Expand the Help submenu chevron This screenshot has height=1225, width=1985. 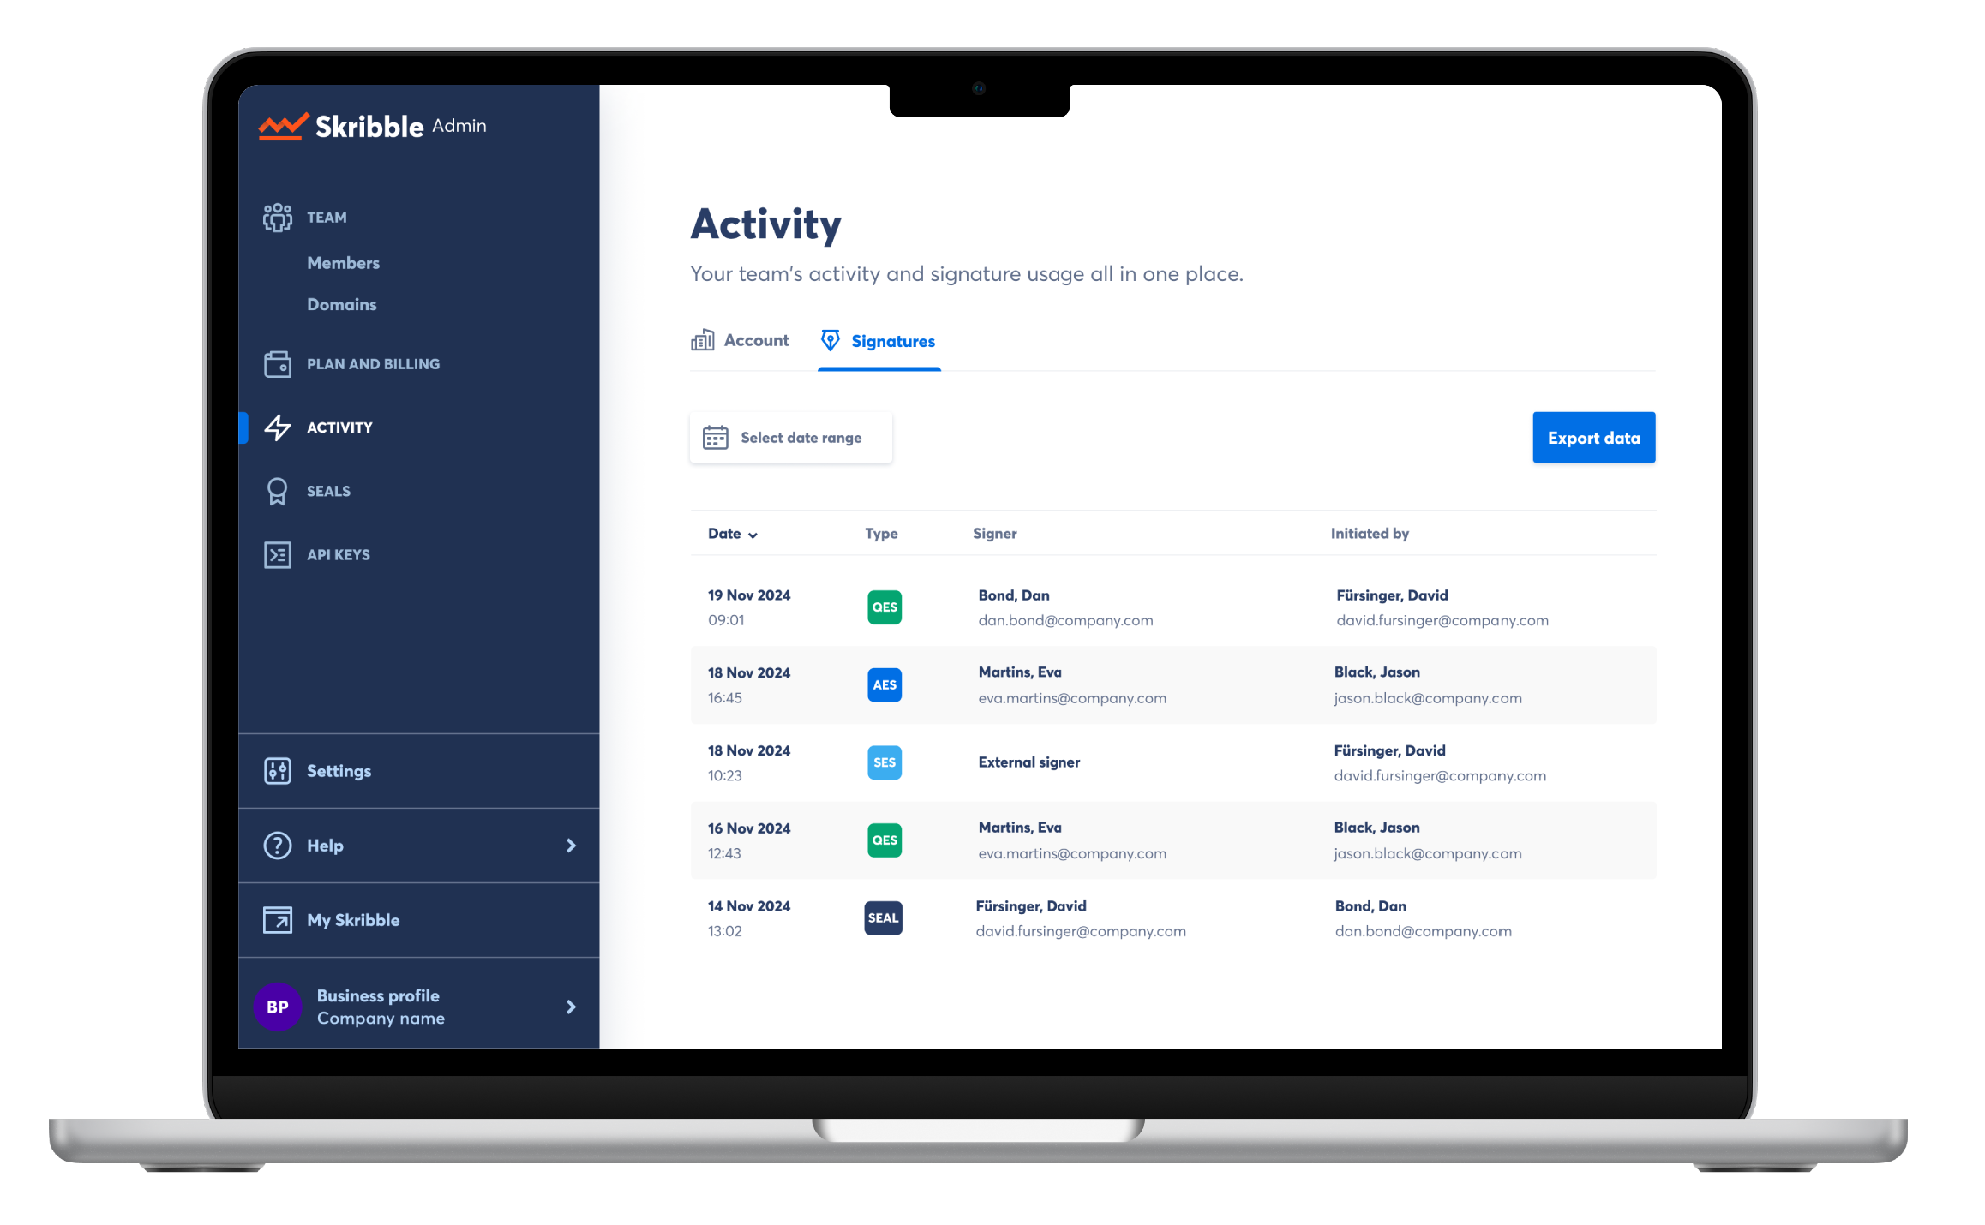tap(571, 846)
